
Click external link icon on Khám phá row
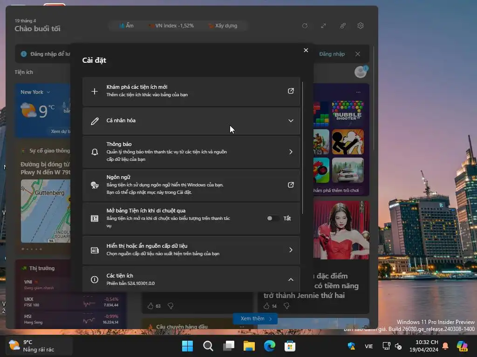(291, 91)
